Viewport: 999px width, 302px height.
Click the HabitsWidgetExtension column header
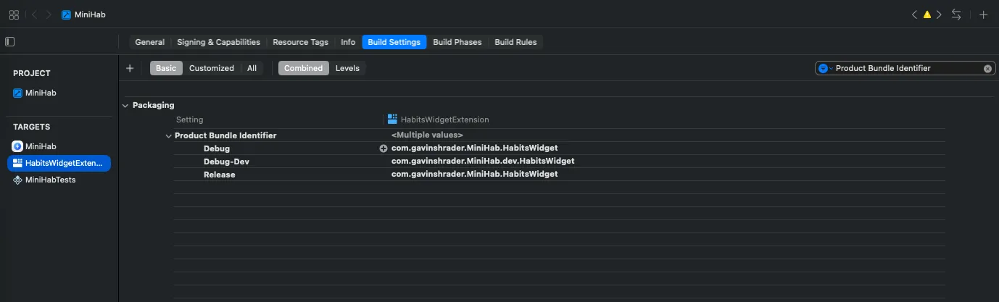point(438,119)
